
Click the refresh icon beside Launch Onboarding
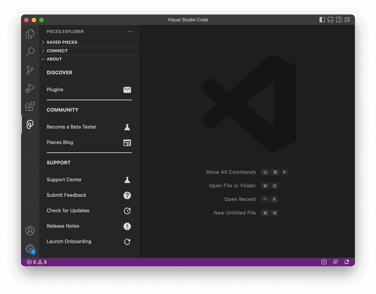(x=127, y=242)
